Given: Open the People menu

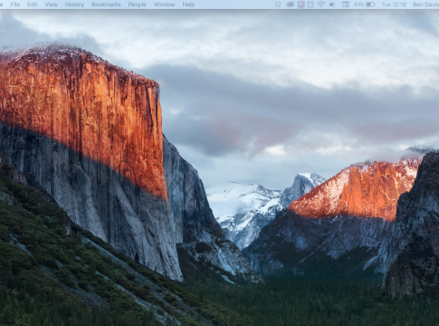Looking at the screenshot, I should [137, 5].
